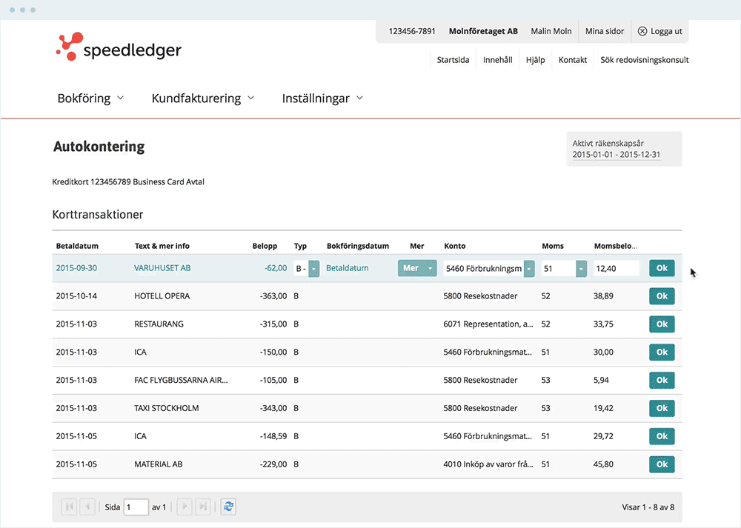Open the Bokföring menu

[x=90, y=98]
